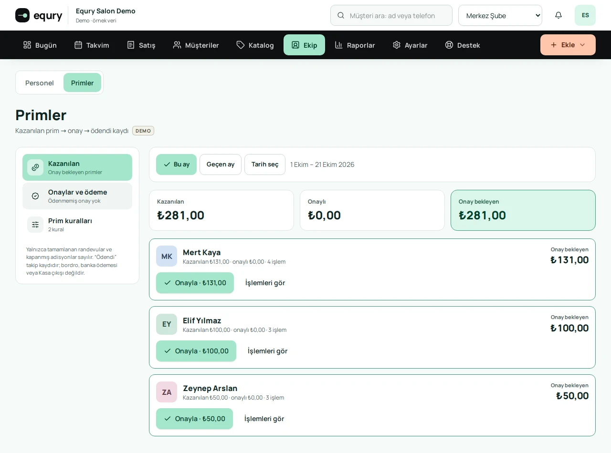Image resolution: width=611 pixels, height=453 pixels.
Task: Select the Bu ay period filter
Action: tap(176, 165)
